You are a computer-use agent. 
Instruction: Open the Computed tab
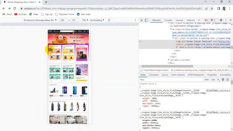pos(154,75)
